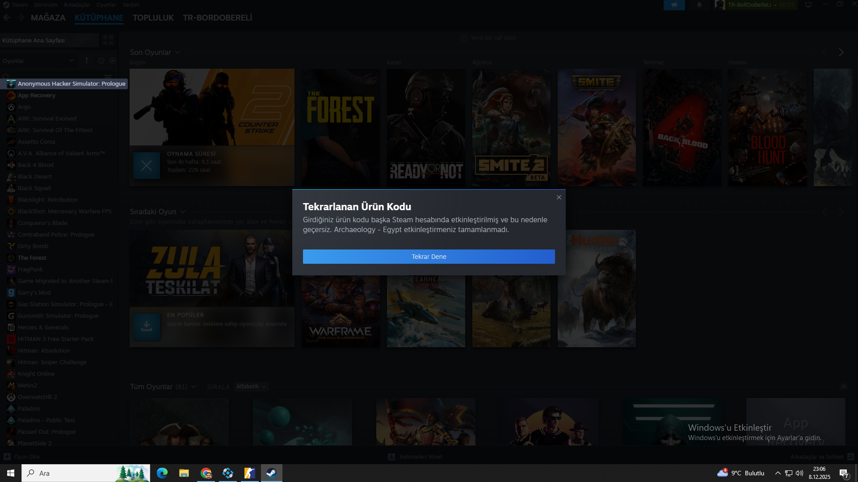Open the TR-BORDOBERELİ profile tab

point(218,18)
